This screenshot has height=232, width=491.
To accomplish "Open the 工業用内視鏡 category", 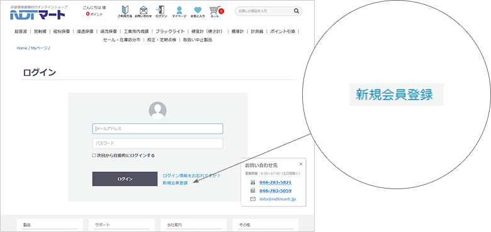I will pyautogui.click(x=136, y=32).
